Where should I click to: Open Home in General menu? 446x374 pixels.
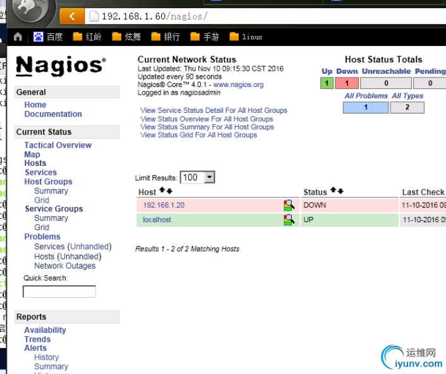point(35,105)
